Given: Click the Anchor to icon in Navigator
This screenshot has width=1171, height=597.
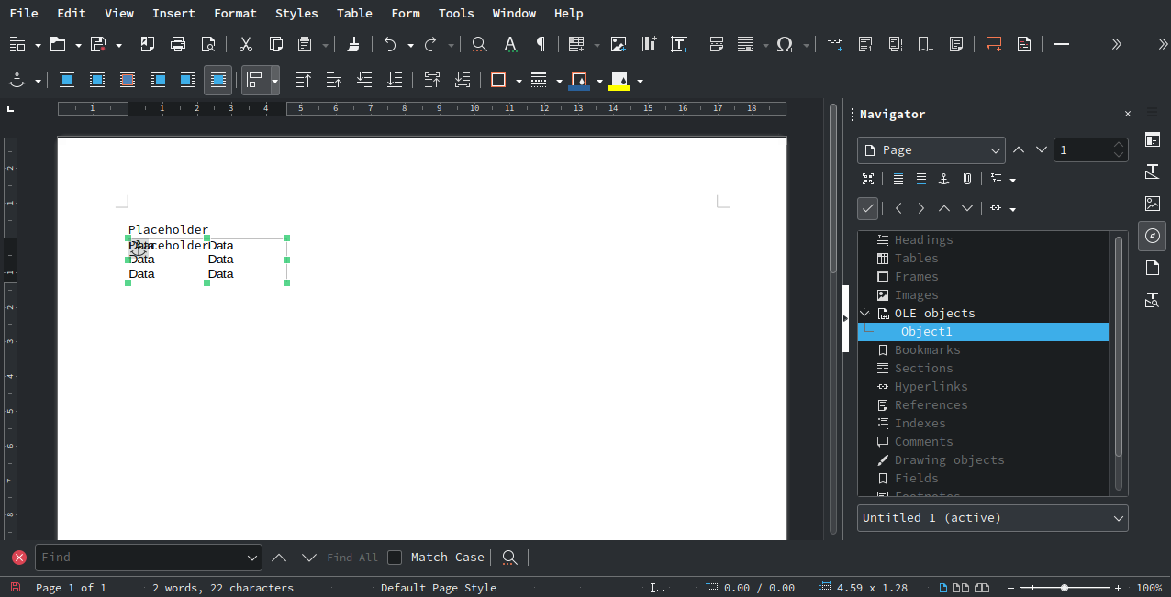Looking at the screenshot, I should tap(944, 179).
